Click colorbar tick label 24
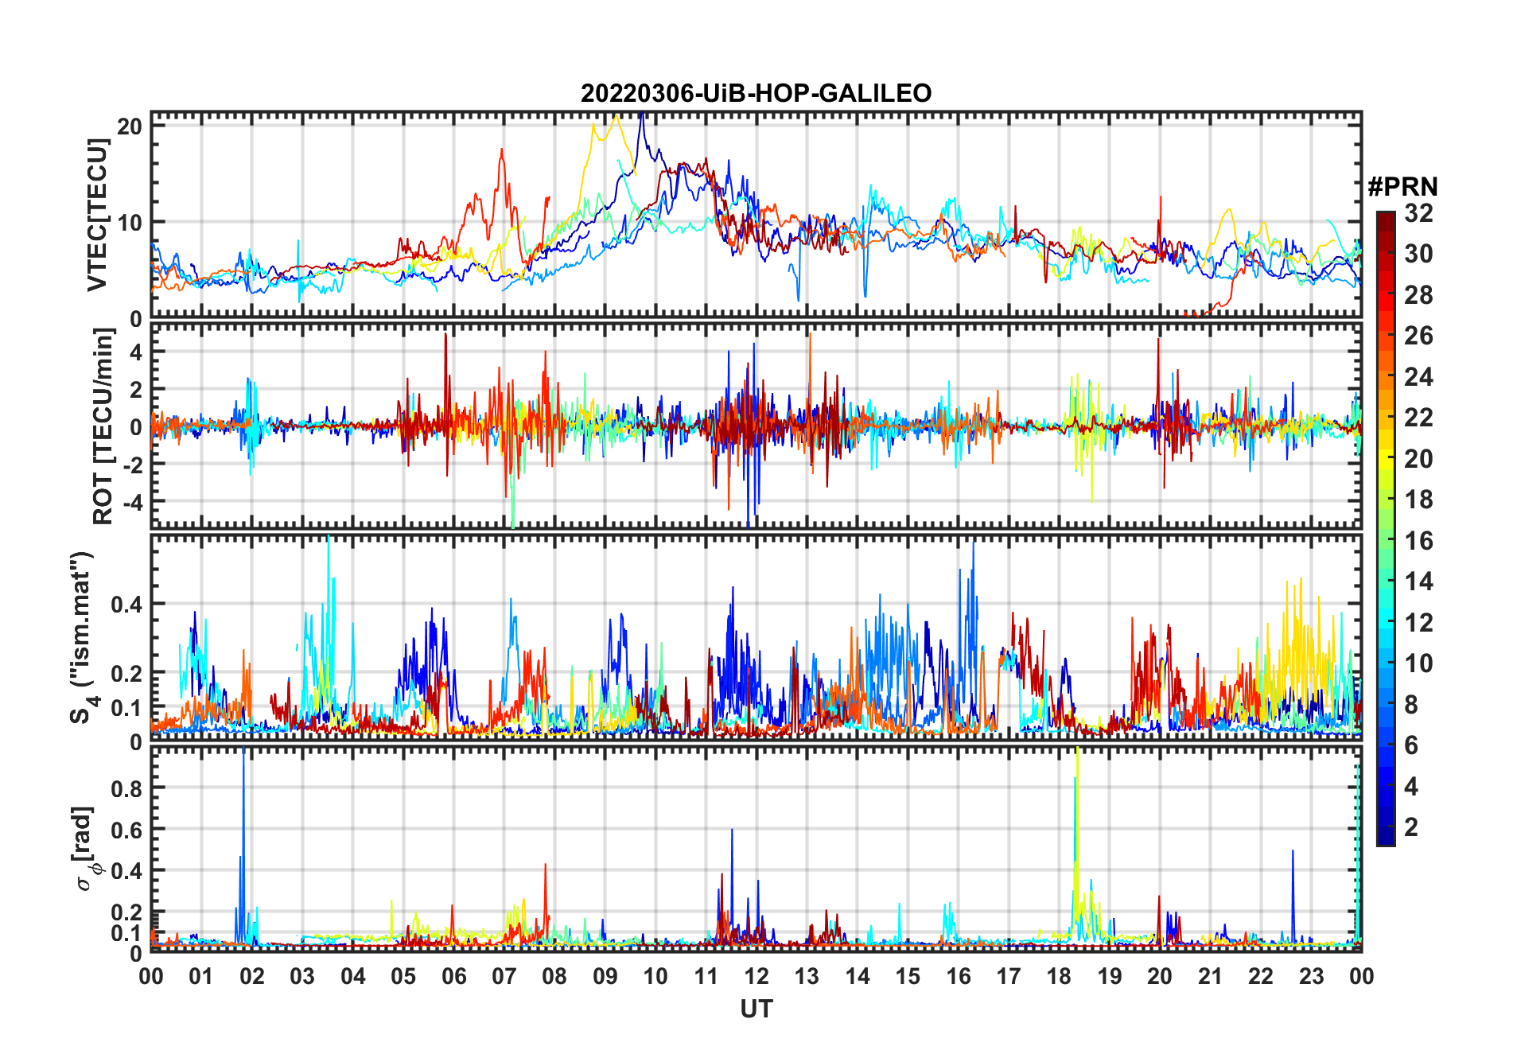The height and width of the screenshot is (1058, 1513). 1418,377
